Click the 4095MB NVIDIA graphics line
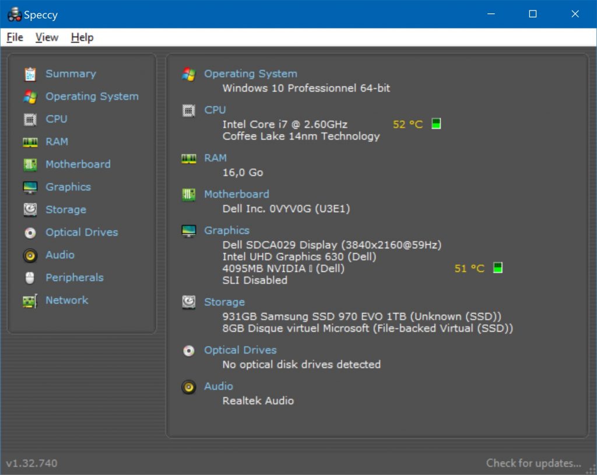 click(x=284, y=268)
